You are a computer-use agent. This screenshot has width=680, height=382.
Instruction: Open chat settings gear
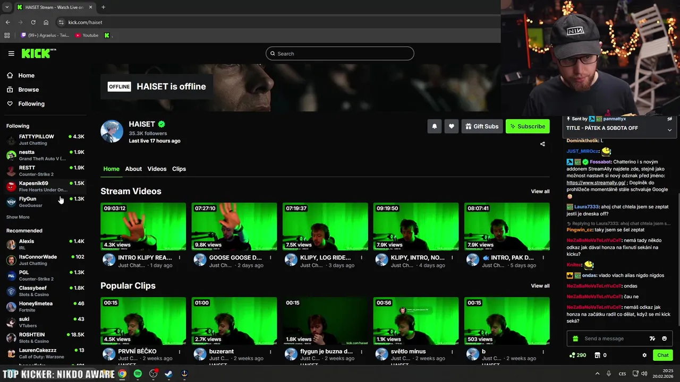click(x=644, y=355)
